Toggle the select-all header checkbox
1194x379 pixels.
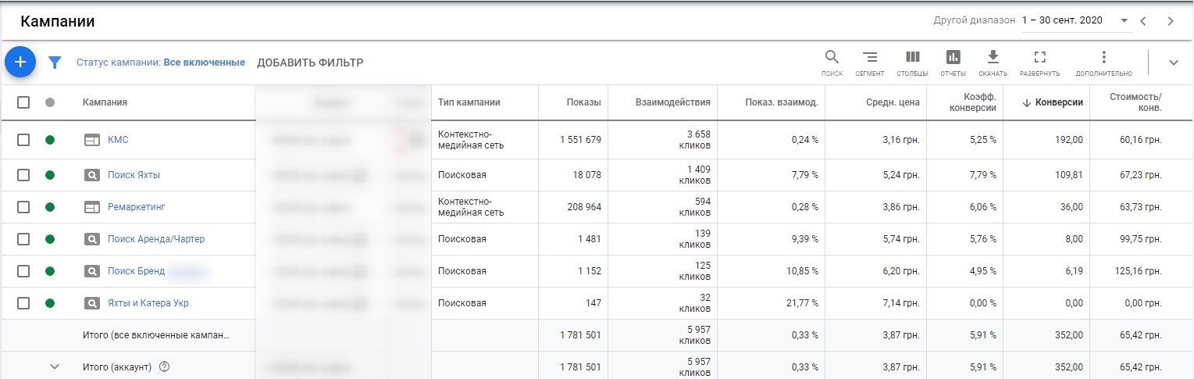[x=23, y=102]
